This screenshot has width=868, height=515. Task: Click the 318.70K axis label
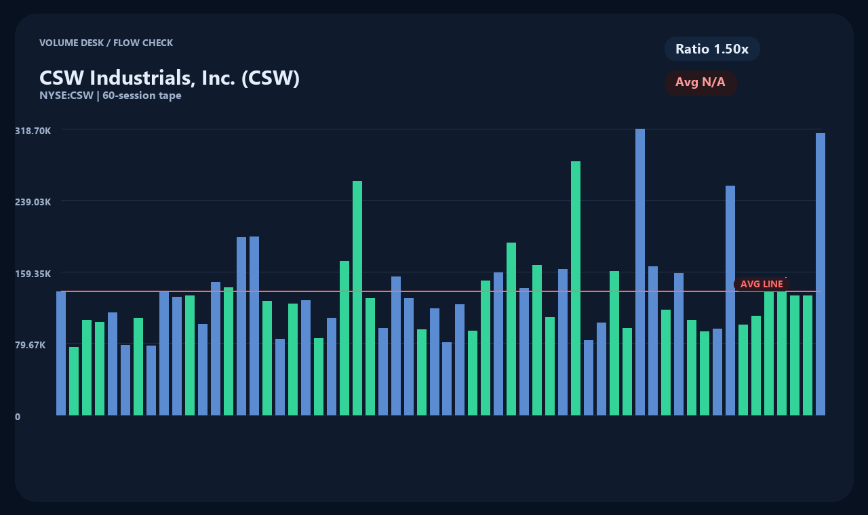(x=33, y=131)
